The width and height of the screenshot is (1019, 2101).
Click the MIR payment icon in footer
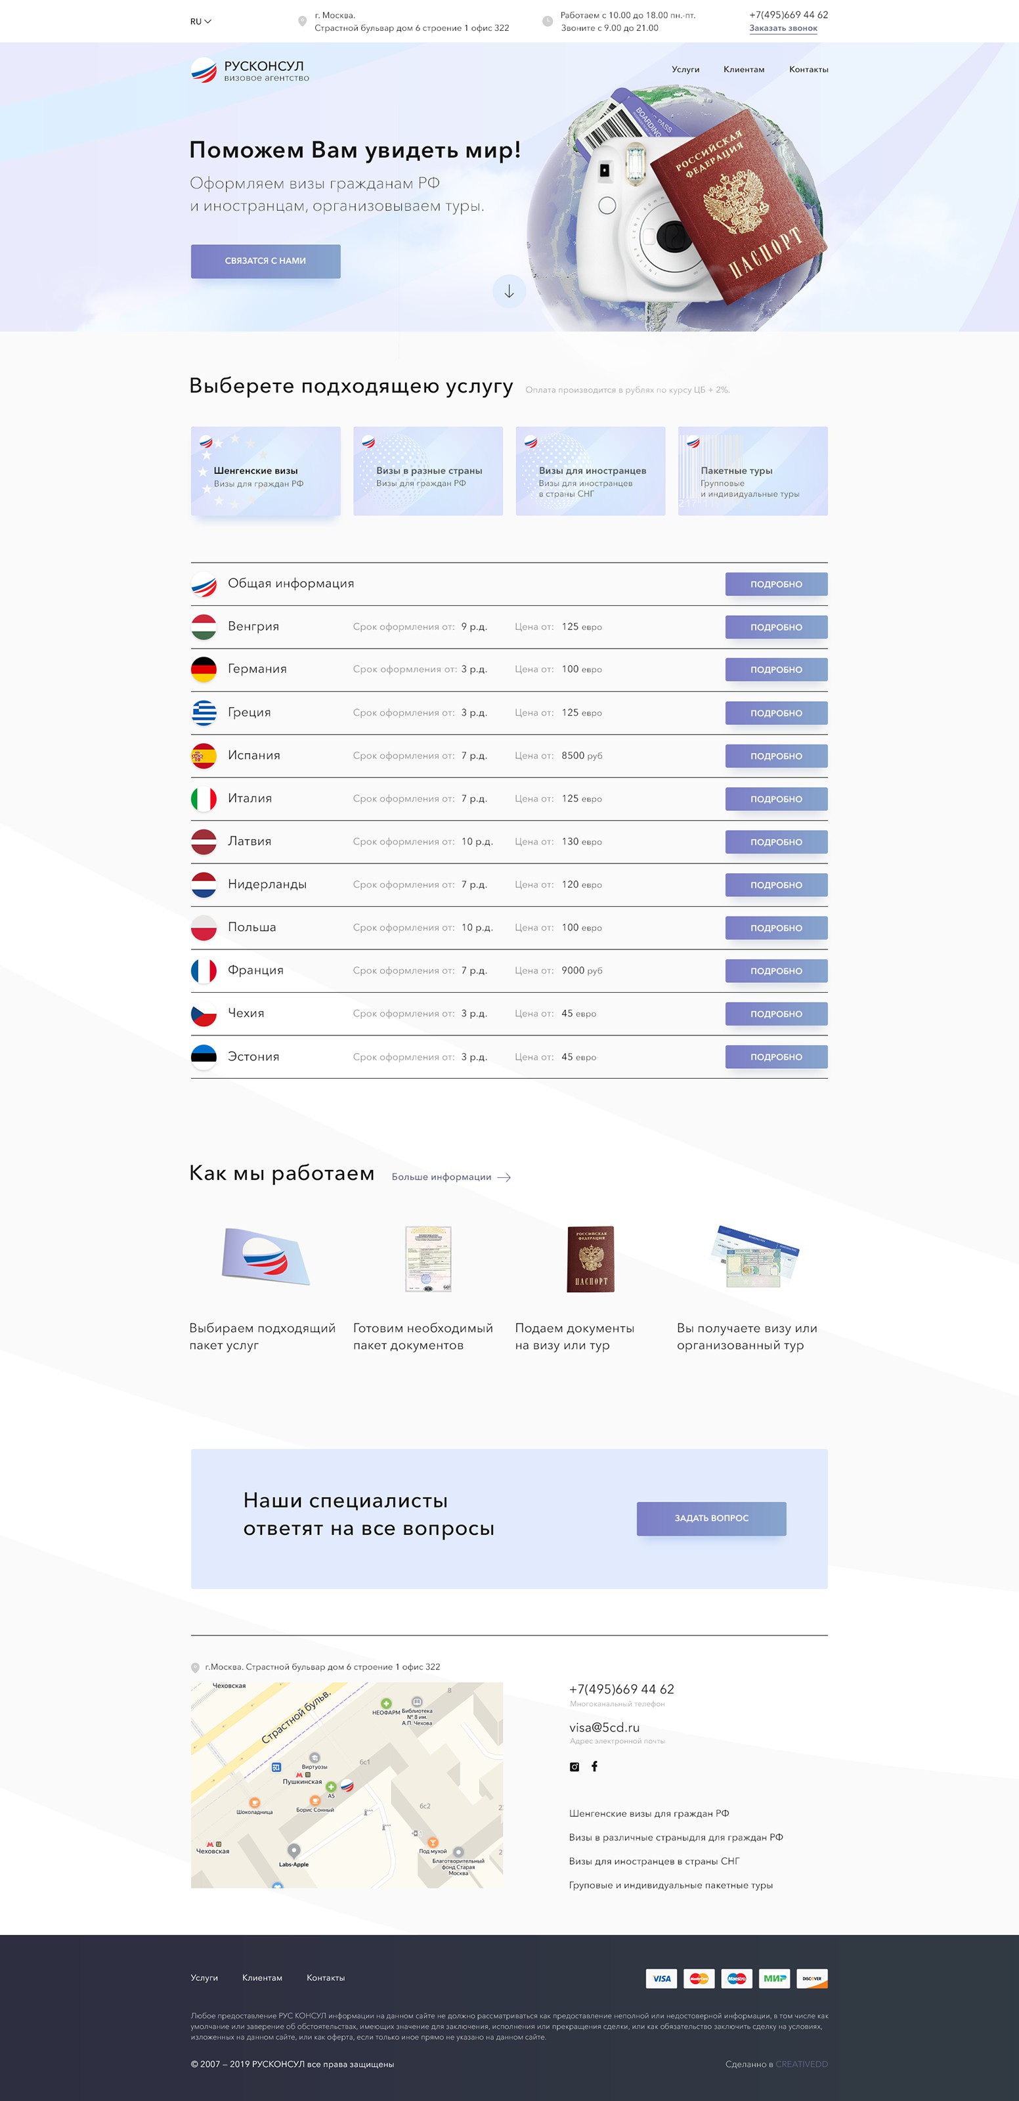(x=774, y=1978)
